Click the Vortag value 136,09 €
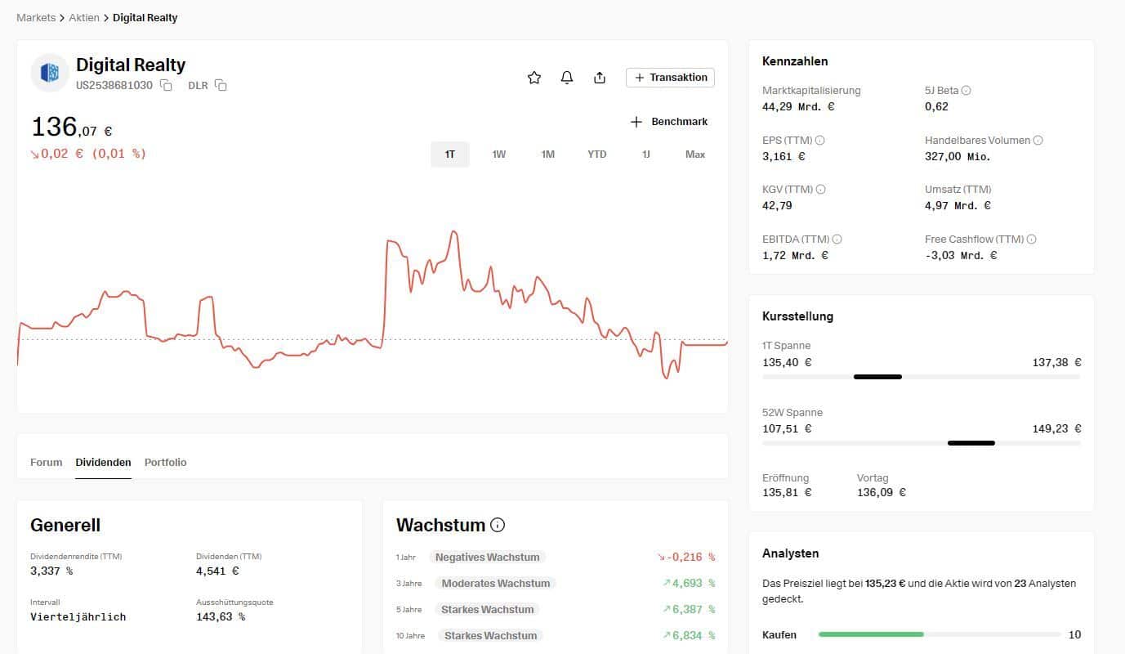 (x=882, y=493)
